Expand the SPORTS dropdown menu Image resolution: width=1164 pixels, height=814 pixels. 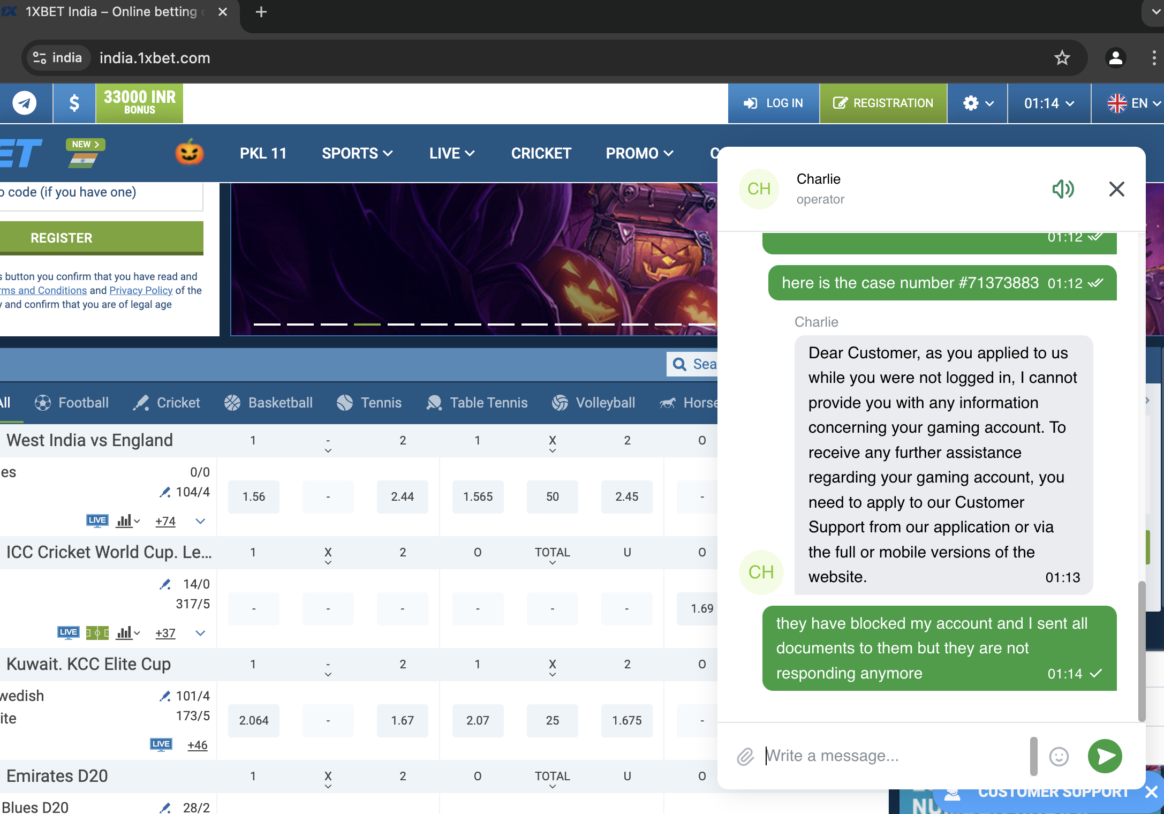pos(357,153)
